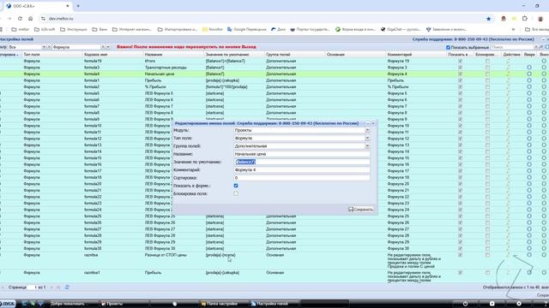The height and width of the screenshot is (308, 549).
Task: Switch to the Проекты taskbar tab
Action: 124,304
